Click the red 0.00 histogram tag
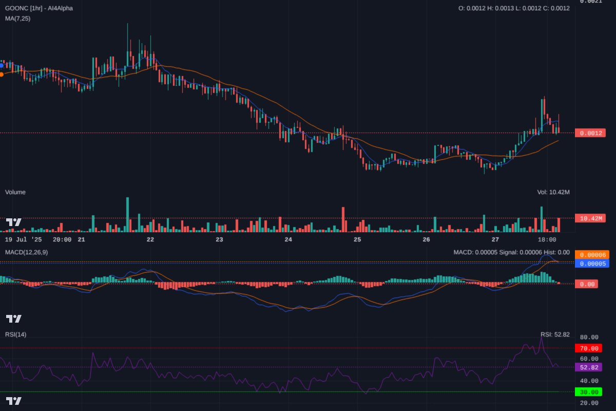 [587, 284]
